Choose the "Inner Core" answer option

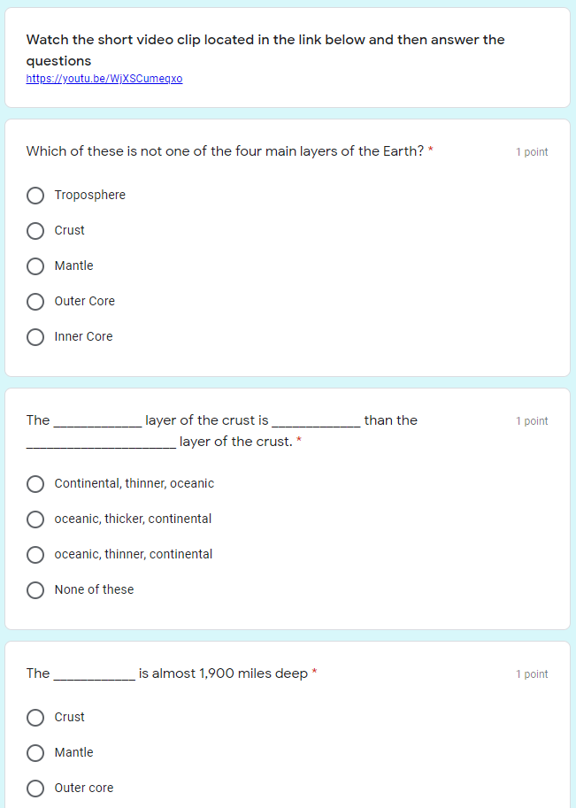click(x=35, y=336)
